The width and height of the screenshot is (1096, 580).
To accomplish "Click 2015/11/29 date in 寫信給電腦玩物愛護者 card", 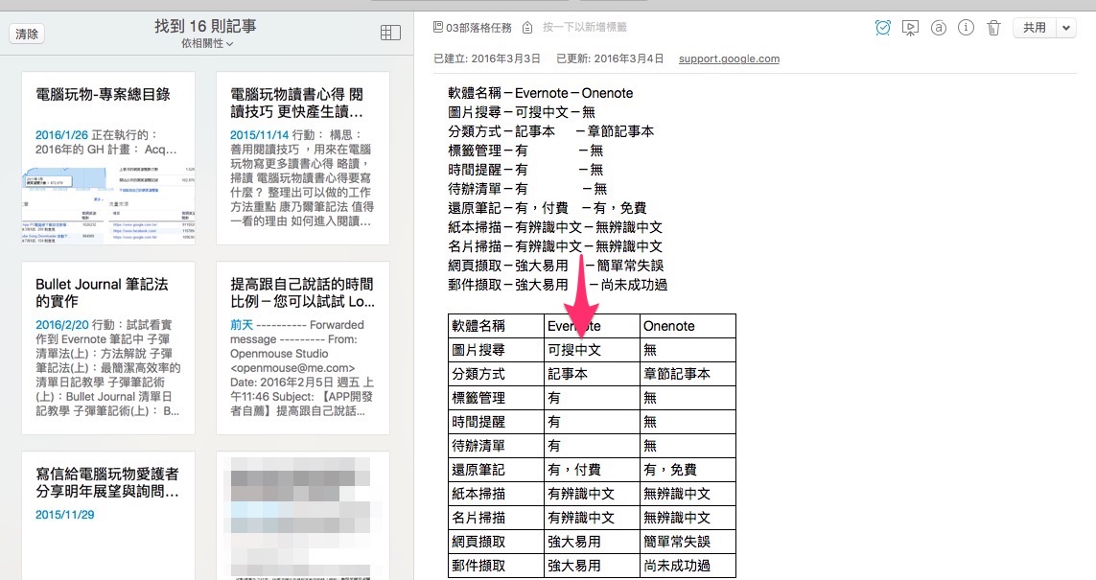I will tap(65, 514).
